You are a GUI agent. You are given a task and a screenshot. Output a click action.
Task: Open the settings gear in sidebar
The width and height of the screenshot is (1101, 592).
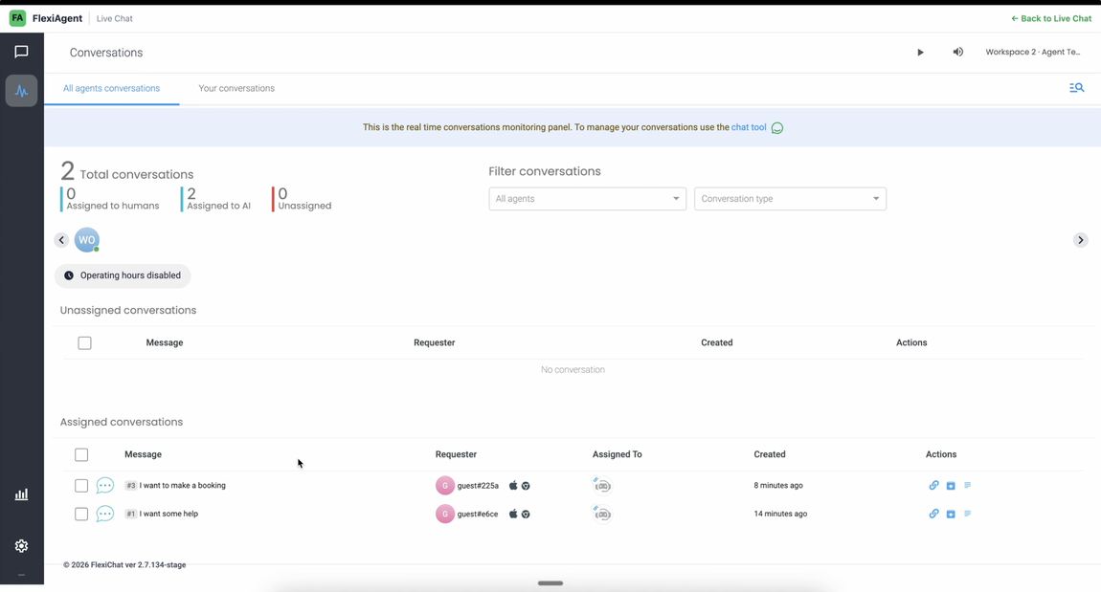tap(22, 546)
